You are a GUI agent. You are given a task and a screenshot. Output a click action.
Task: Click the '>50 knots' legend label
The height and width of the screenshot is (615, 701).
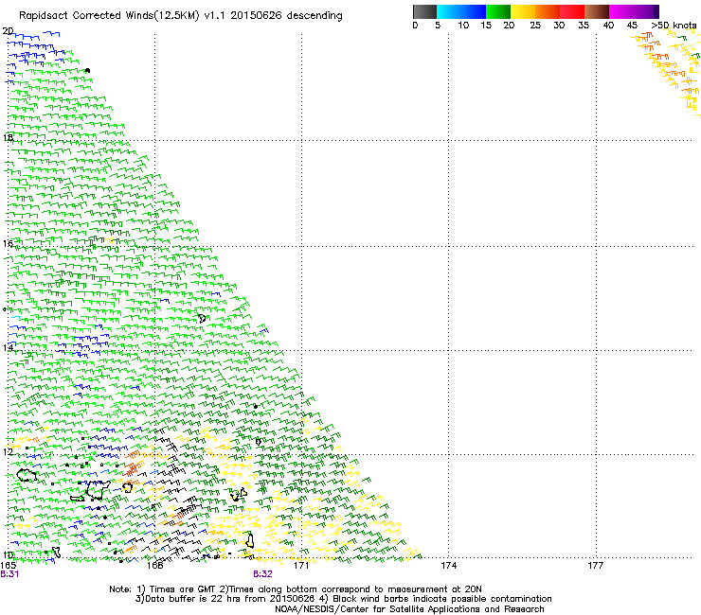(x=674, y=26)
